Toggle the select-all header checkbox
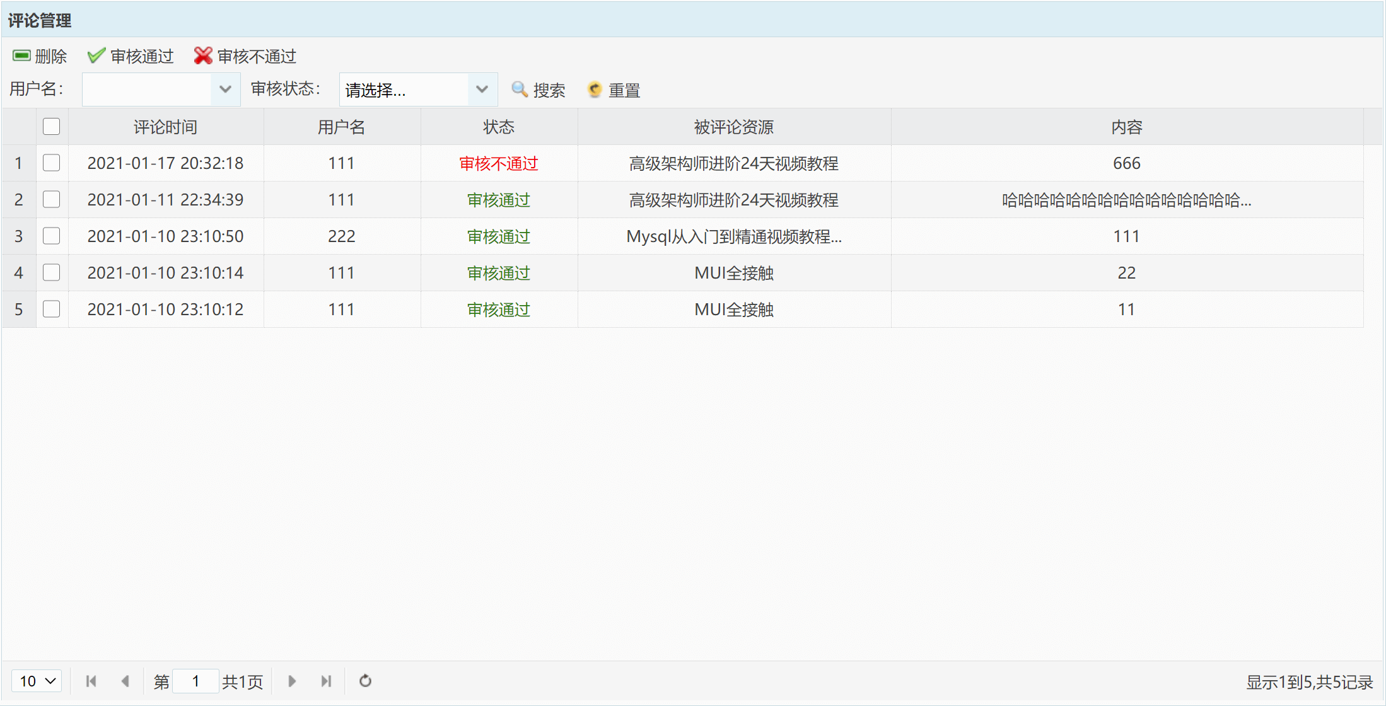Screen dimensions: 1386x706 click(51, 127)
